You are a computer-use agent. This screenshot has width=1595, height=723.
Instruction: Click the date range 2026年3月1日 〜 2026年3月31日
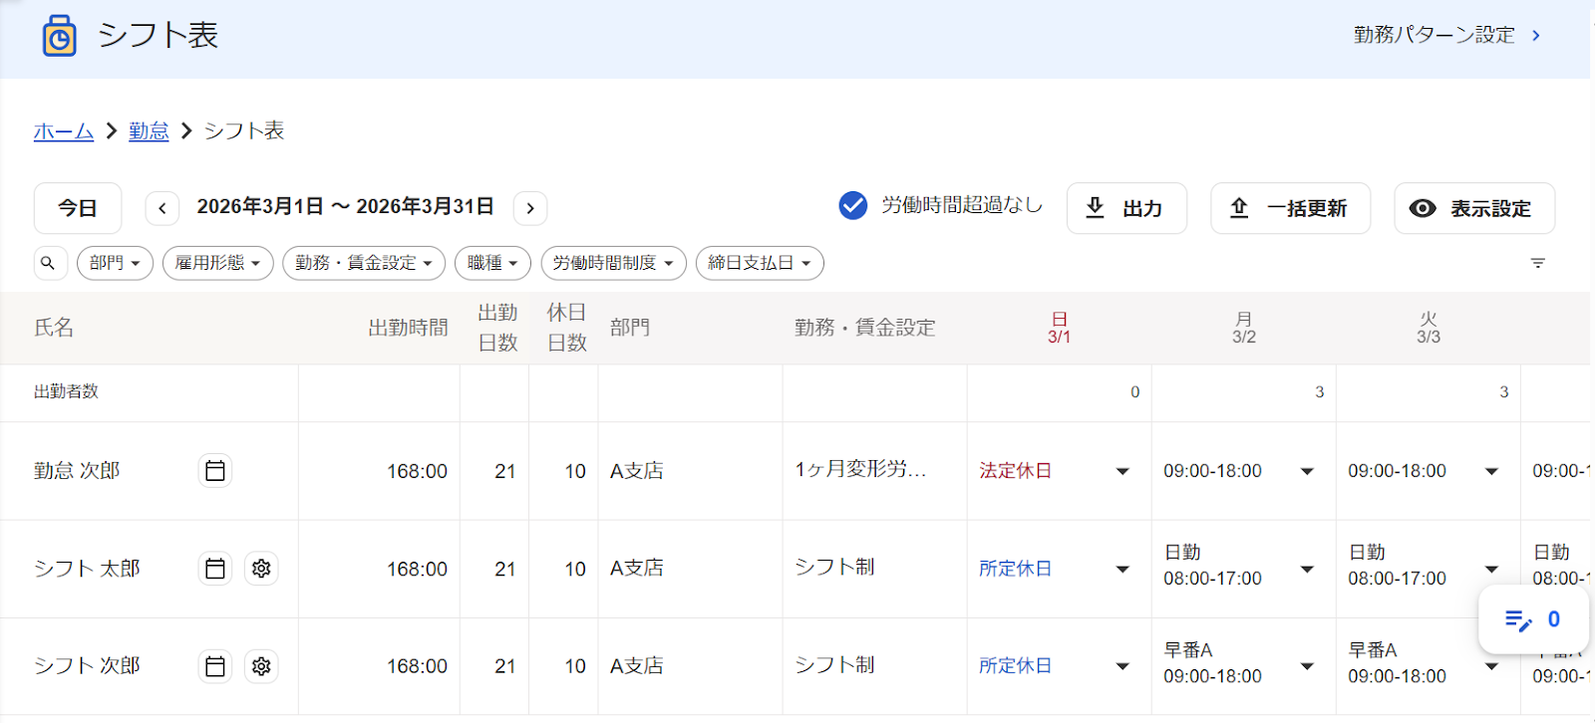coord(345,206)
